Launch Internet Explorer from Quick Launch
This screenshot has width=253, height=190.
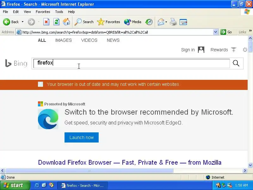[37, 185]
